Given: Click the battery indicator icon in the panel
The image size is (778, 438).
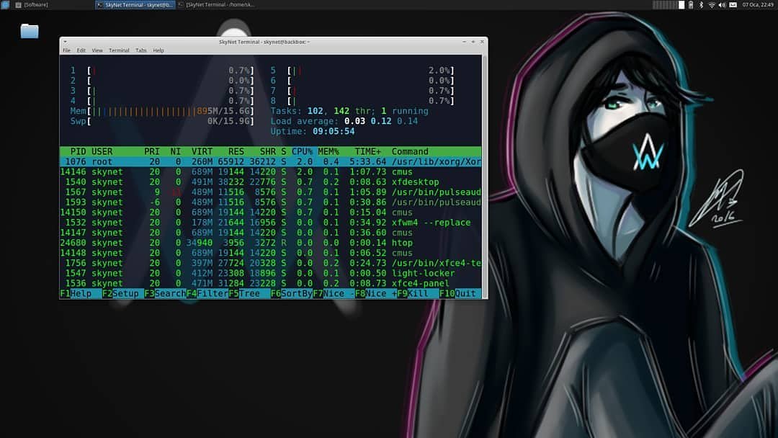Looking at the screenshot, I should click(690, 4).
